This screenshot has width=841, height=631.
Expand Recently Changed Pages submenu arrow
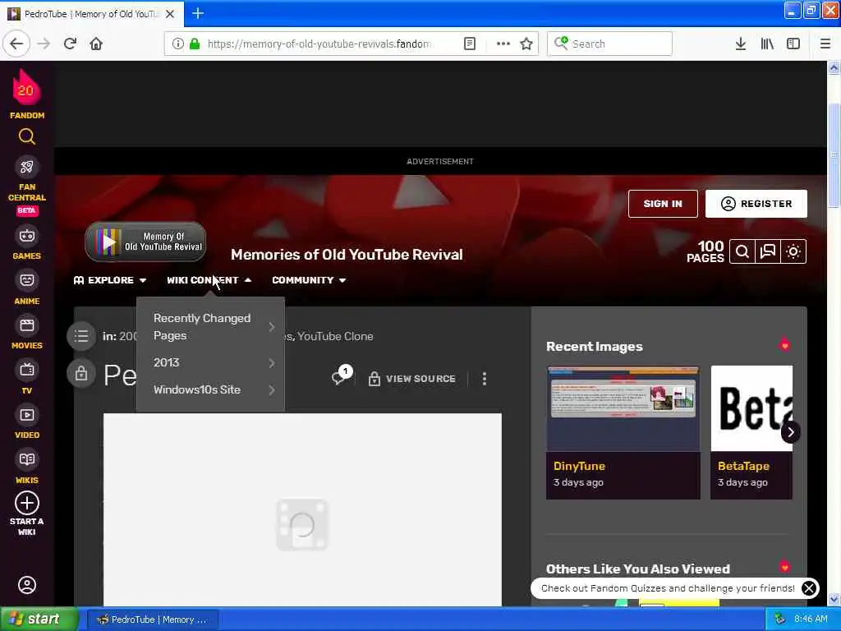point(272,327)
